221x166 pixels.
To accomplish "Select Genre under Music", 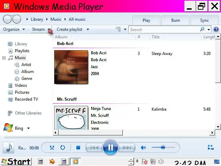I will pyautogui.click(x=27, y=79).
